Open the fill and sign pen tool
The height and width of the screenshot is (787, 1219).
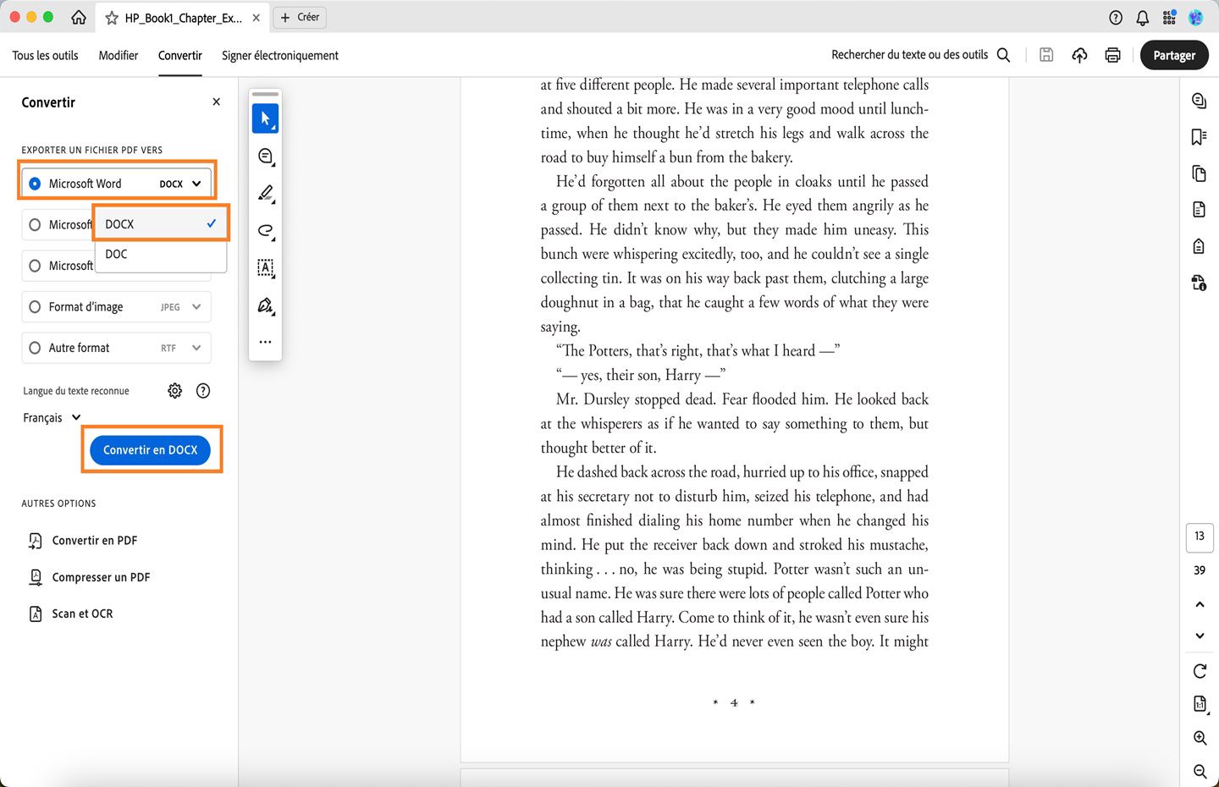click(265, 305)
